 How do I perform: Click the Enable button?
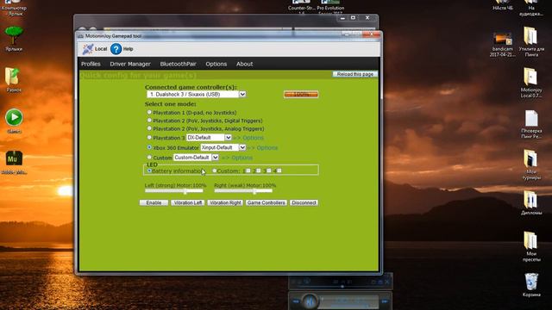154,203
